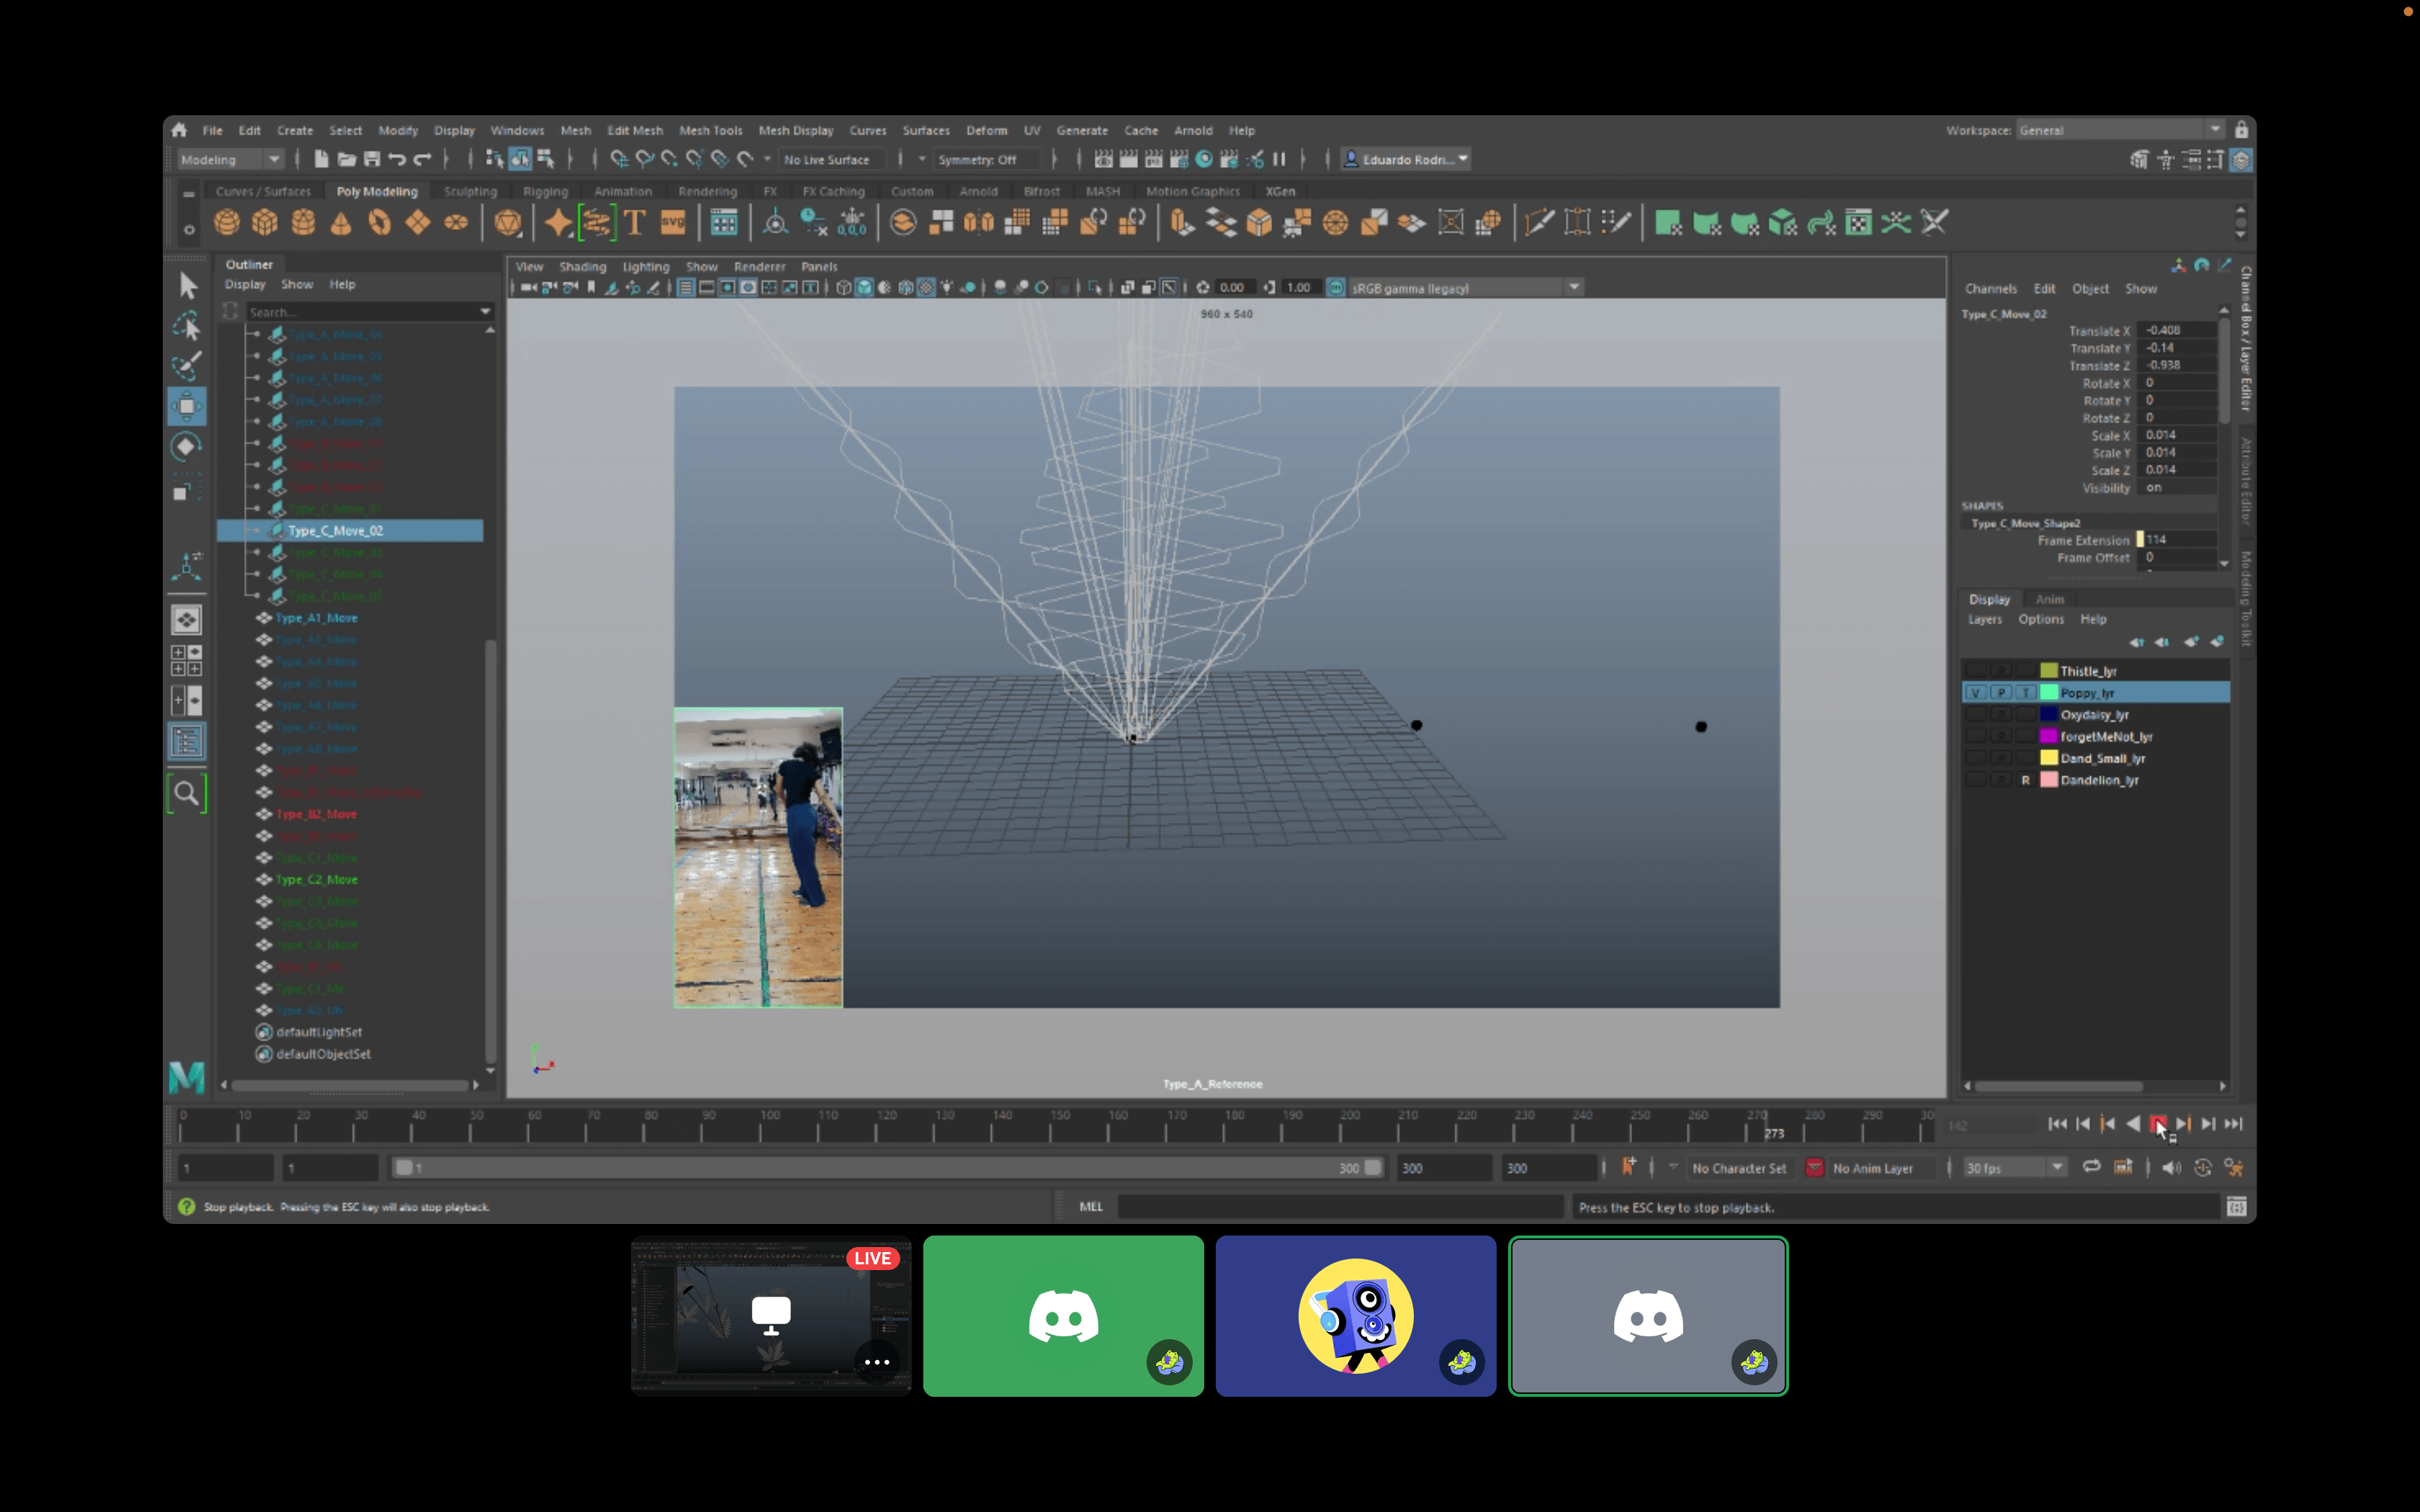Open the 30 fps frame rate dropdown

click(x=2056, y=1167)
